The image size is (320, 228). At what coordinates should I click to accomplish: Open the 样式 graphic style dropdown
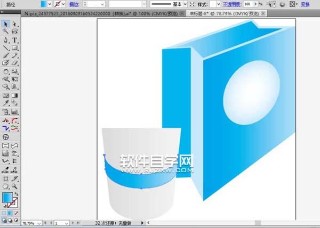219,4
